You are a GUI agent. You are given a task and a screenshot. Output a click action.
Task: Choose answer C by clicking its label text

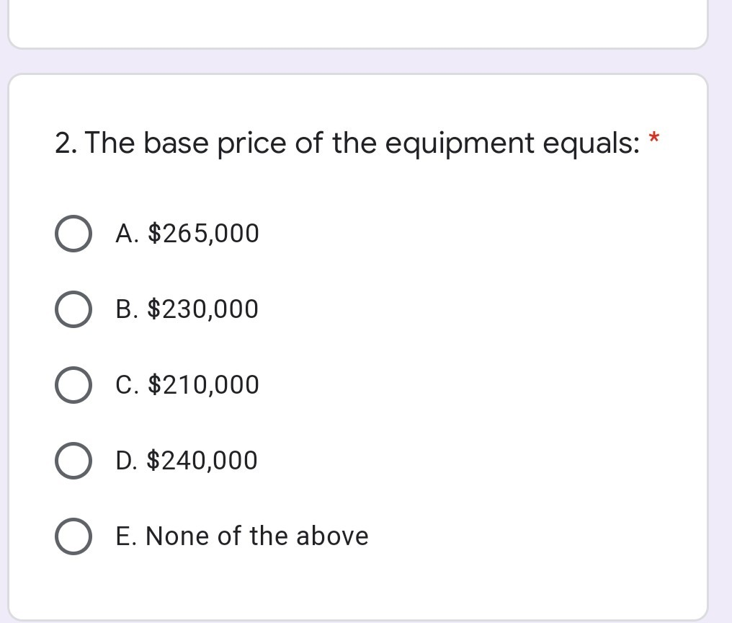pyautogui.click(x=187, y=384)
